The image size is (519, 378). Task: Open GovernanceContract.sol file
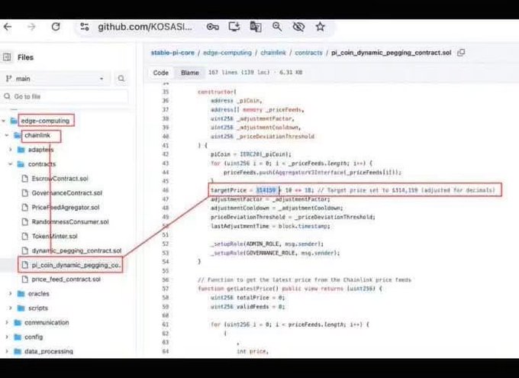(67, 192)
